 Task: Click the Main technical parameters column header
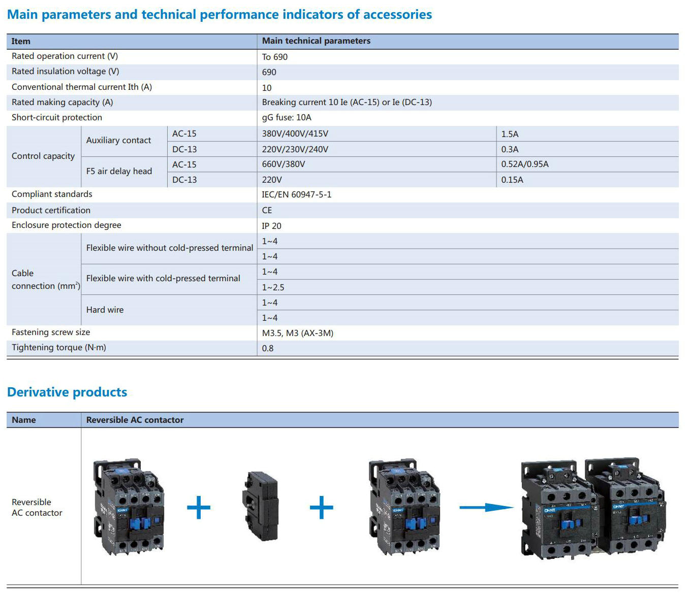pos(316,41)
